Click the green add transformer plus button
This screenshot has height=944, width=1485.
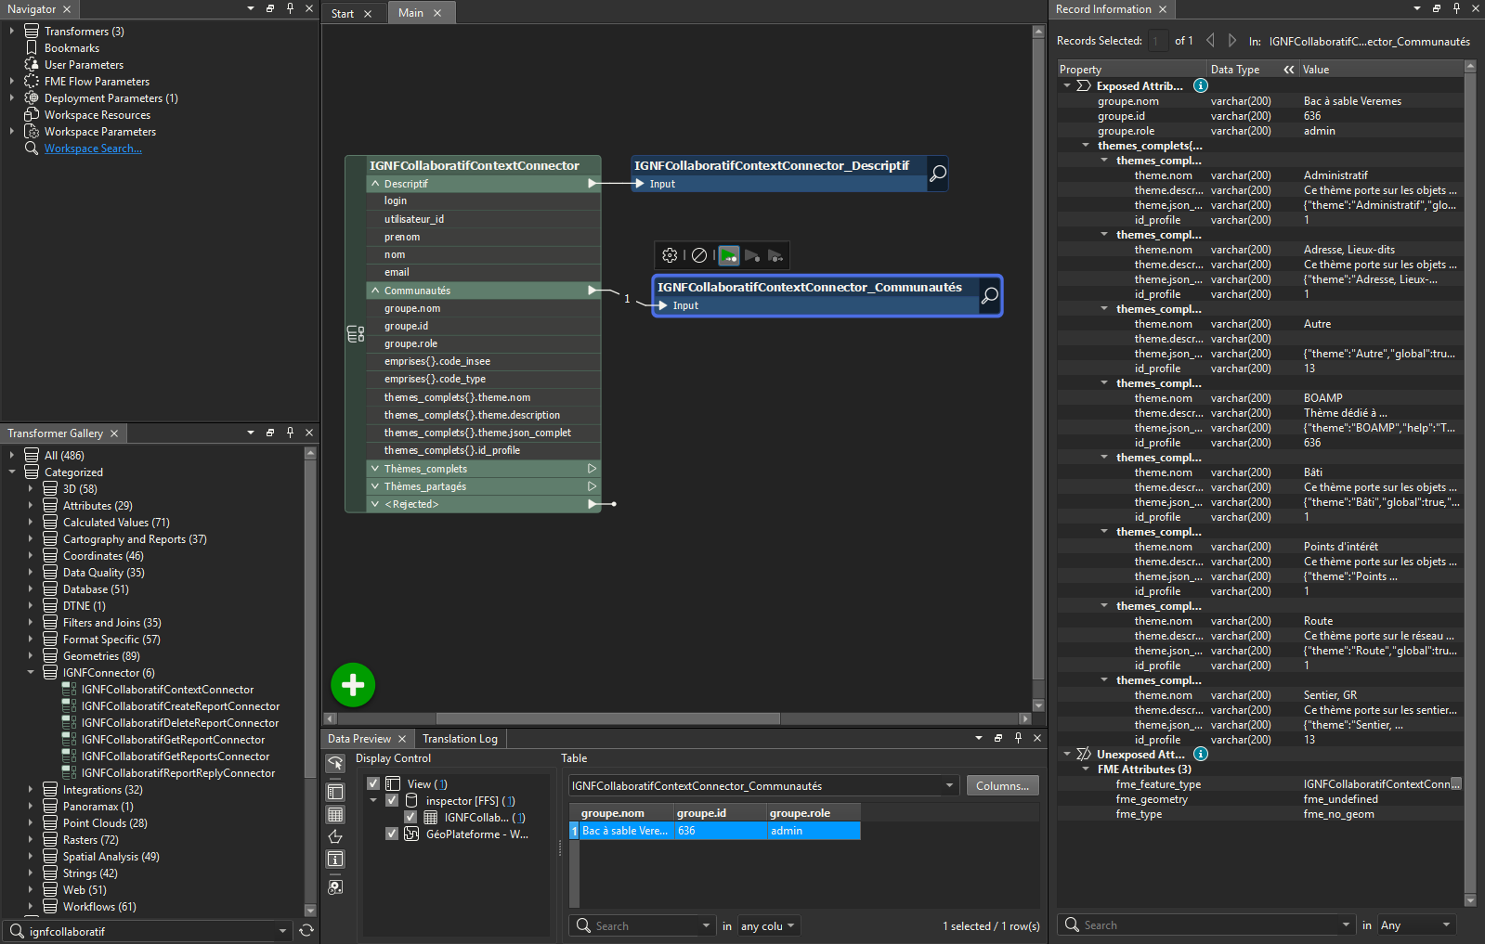coord(353,685)
